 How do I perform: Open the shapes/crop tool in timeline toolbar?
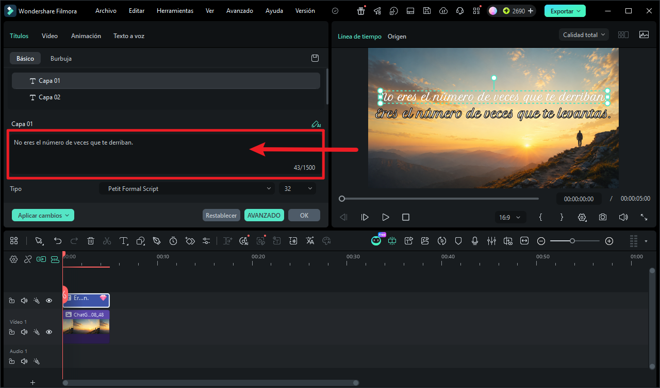140,241
